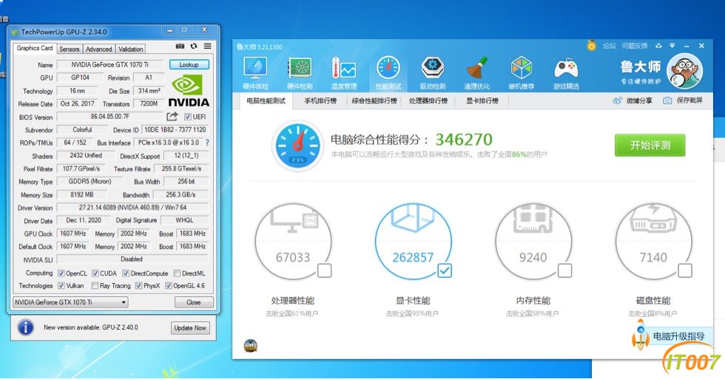Click the green 开始评测 button
This screenshot has width=725, height=379.
pos(650,146)
